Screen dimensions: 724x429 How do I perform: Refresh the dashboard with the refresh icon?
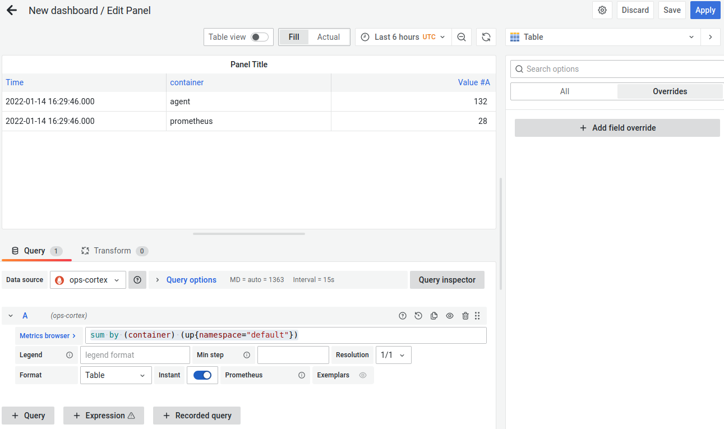click(x=486, y=37)
